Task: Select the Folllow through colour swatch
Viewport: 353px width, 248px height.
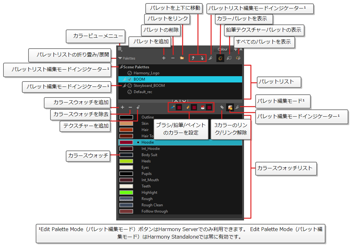Action: click(126, 211)
